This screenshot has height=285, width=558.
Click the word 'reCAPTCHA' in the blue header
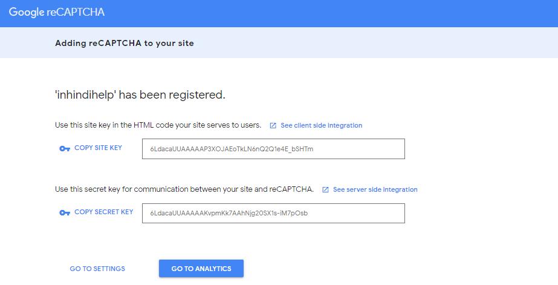tap(76, 12)
